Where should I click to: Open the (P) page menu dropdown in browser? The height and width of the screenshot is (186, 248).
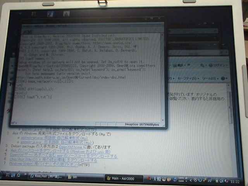(171, 78)
